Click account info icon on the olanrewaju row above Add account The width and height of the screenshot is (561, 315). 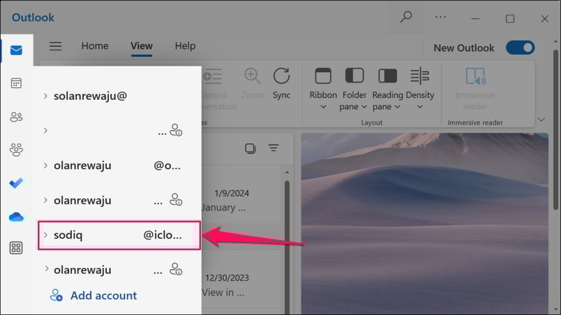(x=176, y=269)
